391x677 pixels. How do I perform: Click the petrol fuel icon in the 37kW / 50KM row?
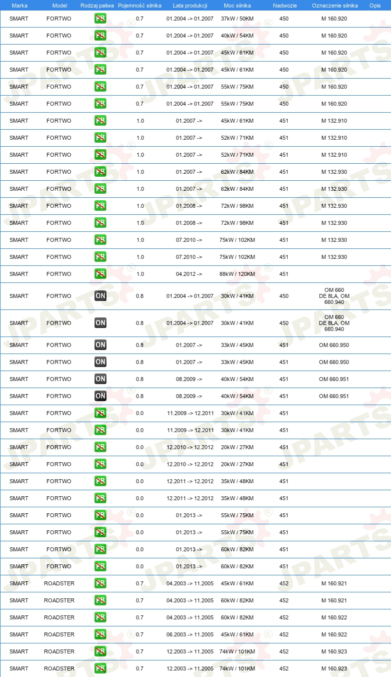click(x=100, y=19)
